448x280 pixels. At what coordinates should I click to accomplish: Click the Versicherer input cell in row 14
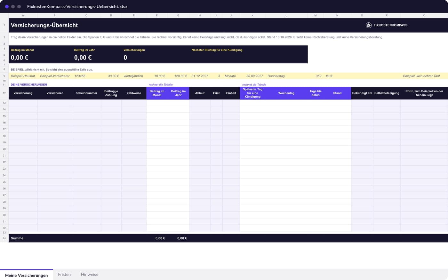coord(55,109)
